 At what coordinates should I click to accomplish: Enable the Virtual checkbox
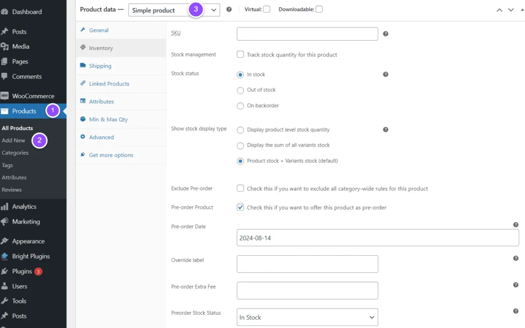[x=267, y=9]
